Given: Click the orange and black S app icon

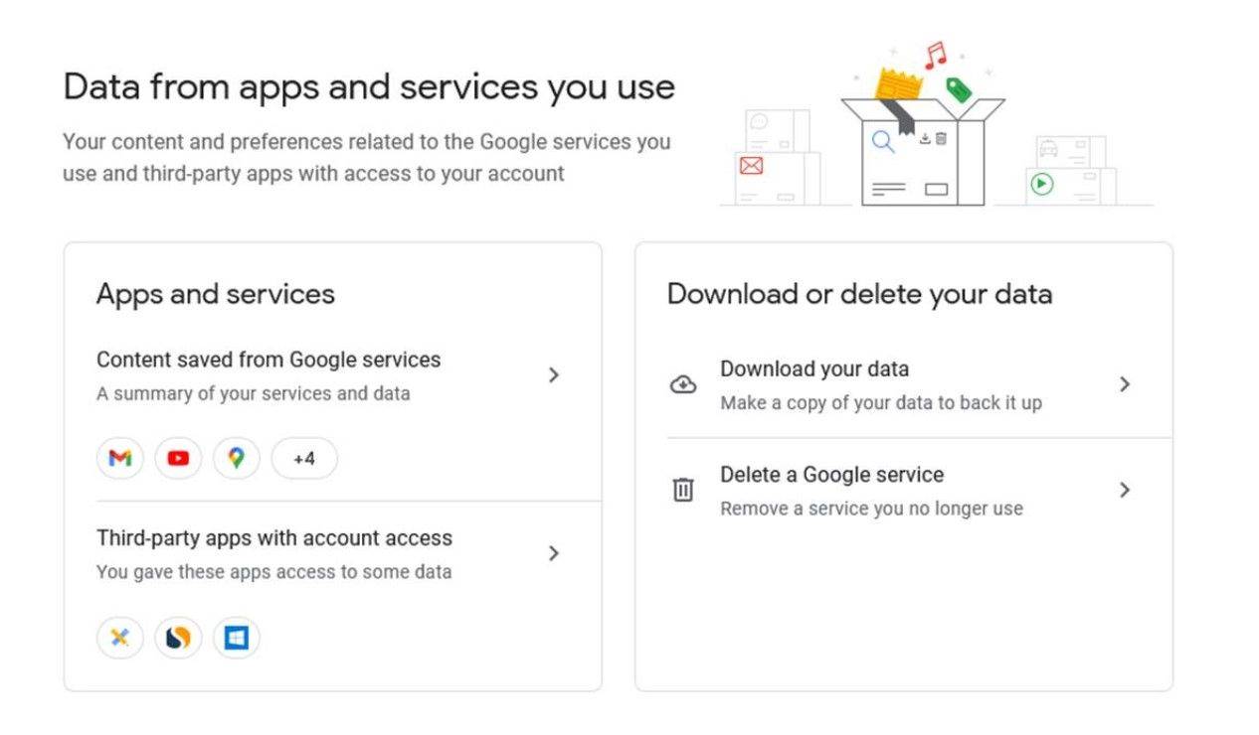Looking at the screenshot, I should click(178, 637).
